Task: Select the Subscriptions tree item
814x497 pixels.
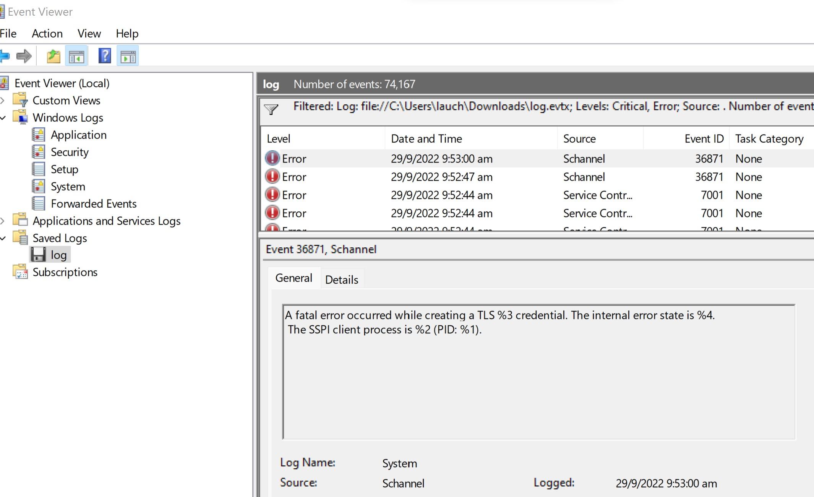Action: [x=65, y=272]
